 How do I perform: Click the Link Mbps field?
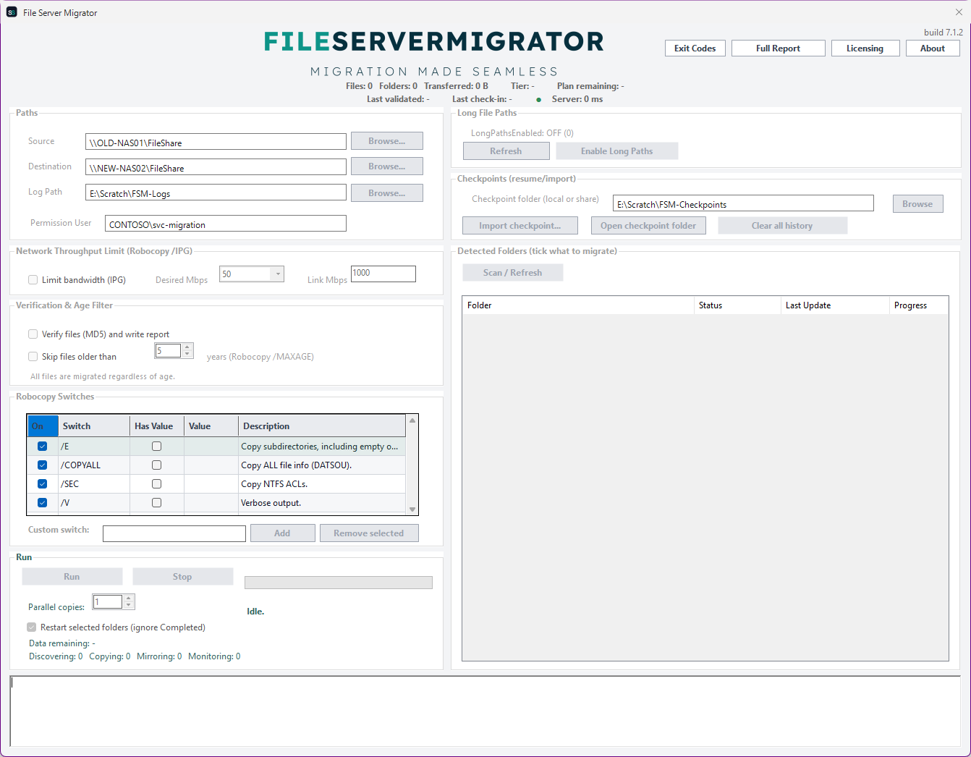[x=383, y=274]
